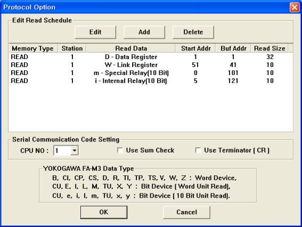Cancel the Protocol Option dialog
Image resolution: width=302 pixels, height=227 pixels.
186,212
